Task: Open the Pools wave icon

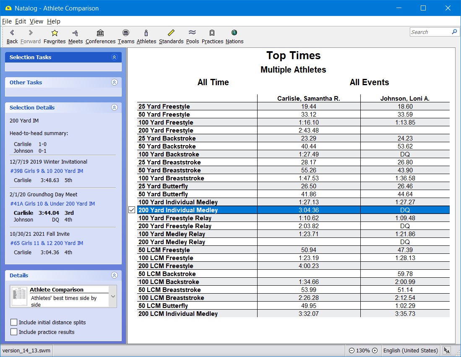Action: click(x=193, y=33)
